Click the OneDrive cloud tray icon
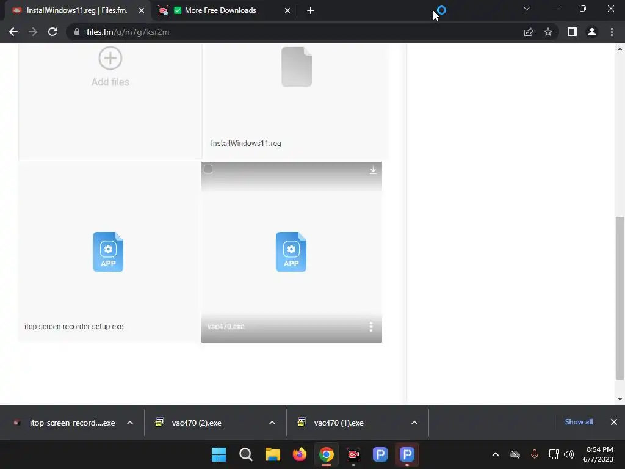This screenshot has height=469, width=625. click(515, 454)
